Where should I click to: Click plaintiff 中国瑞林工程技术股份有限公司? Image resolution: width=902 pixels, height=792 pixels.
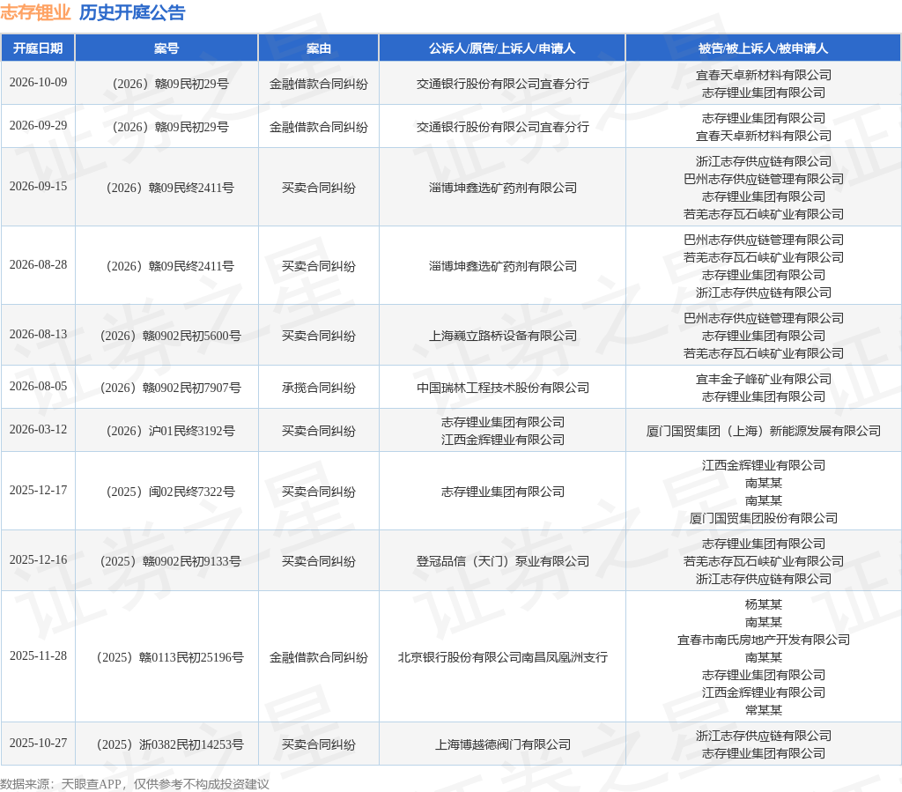pyautogui.click(x=502, y=388)
